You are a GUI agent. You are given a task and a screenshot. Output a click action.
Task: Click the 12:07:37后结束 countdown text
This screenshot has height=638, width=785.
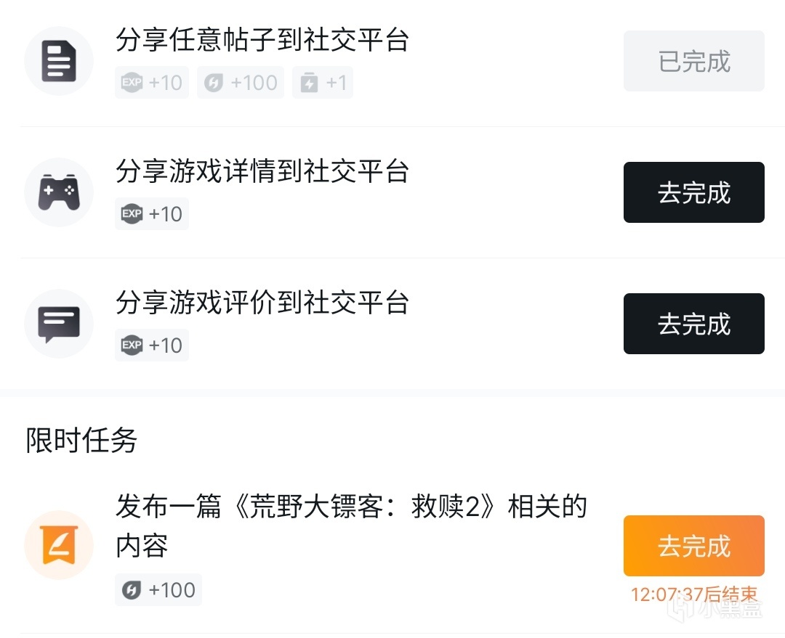pos(693,594)
